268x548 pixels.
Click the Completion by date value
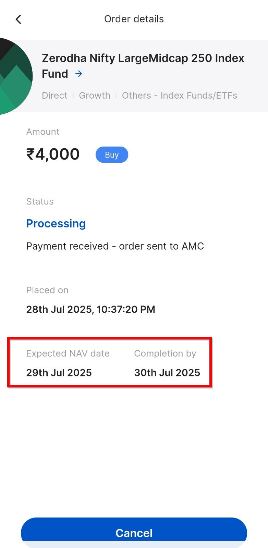pos(167,373)
